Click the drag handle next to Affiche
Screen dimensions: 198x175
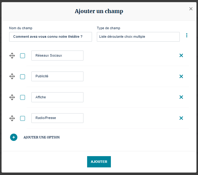click(x=12, y=97)
